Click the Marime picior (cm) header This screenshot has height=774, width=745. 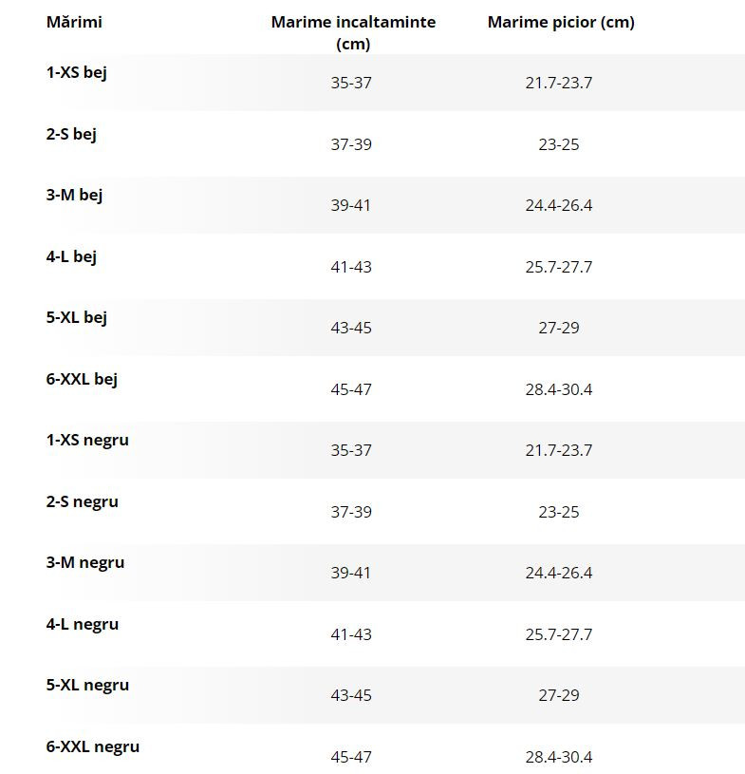(x=561, y=22)
